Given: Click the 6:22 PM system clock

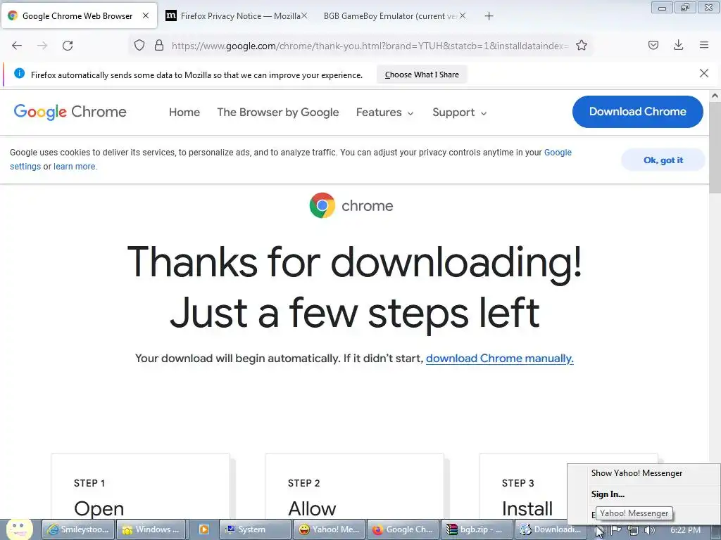Looking at the screenshot, I should coord(685,530).
